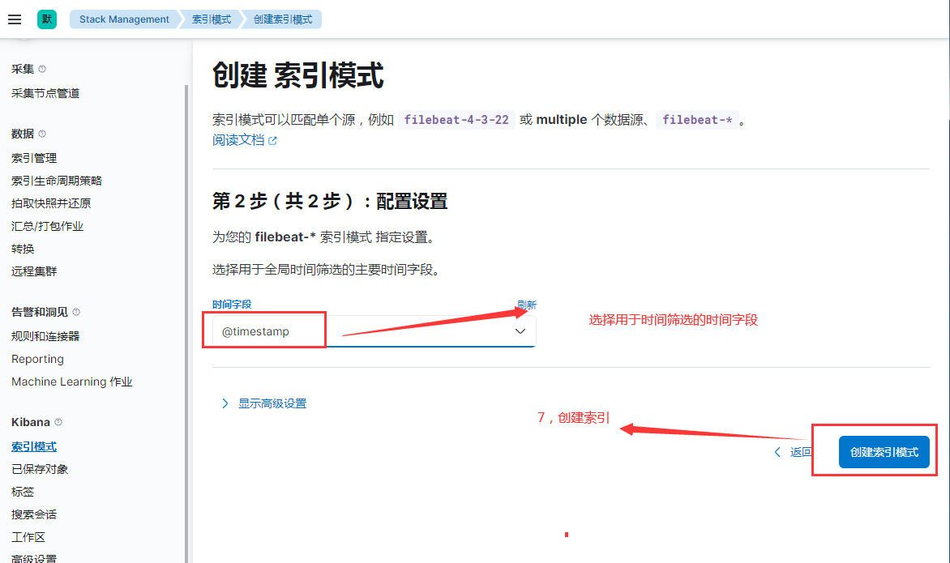This screenshot has height=563, width=950.
Task: Select Machine Learning 作业 in sidebar
Action: coord(73,381)
